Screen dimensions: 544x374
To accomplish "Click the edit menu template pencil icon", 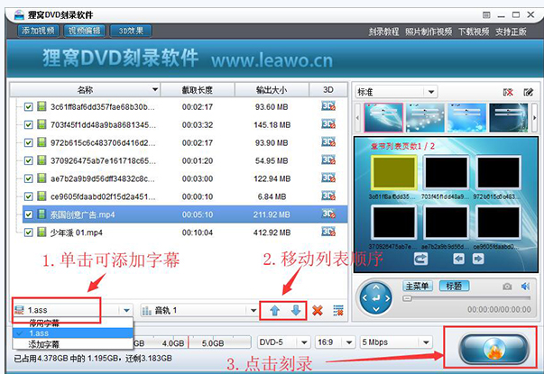I will pos(528,92).
